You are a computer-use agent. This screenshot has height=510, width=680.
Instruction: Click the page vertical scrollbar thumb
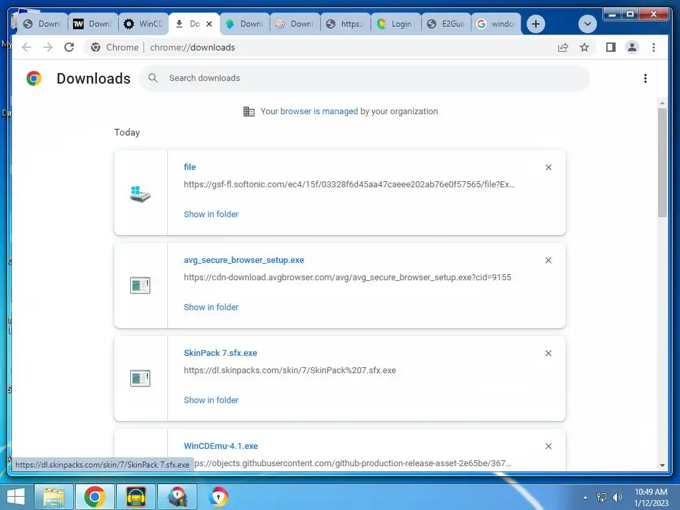coord(662,163)
